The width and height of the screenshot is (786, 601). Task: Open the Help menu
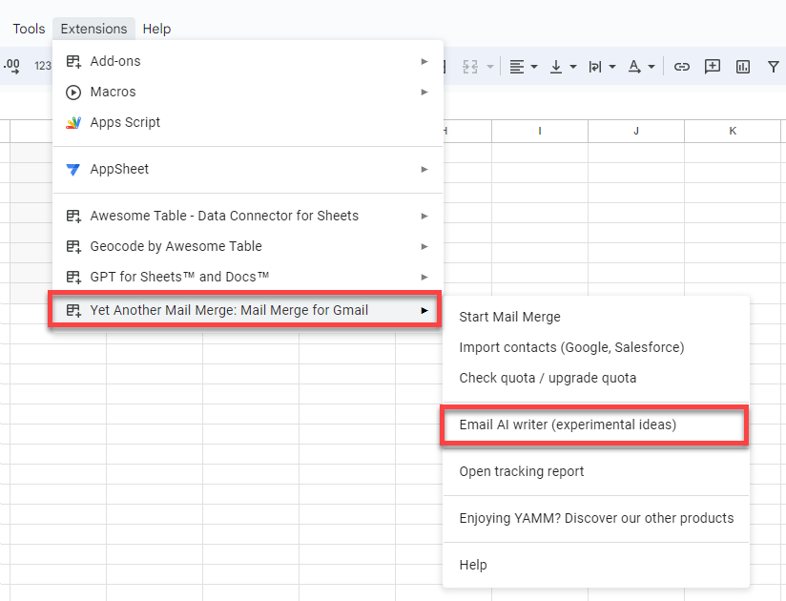[x=156, y=28]
